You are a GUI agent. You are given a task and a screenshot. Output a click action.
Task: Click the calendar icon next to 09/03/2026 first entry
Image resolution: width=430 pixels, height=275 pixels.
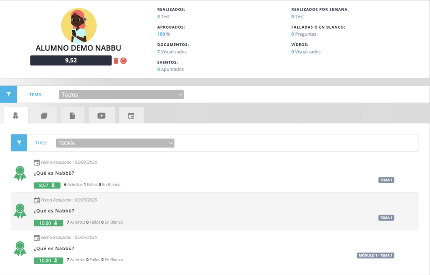(x=37, y=162)
